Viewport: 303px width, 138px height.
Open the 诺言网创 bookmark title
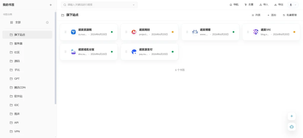[144, 30]
